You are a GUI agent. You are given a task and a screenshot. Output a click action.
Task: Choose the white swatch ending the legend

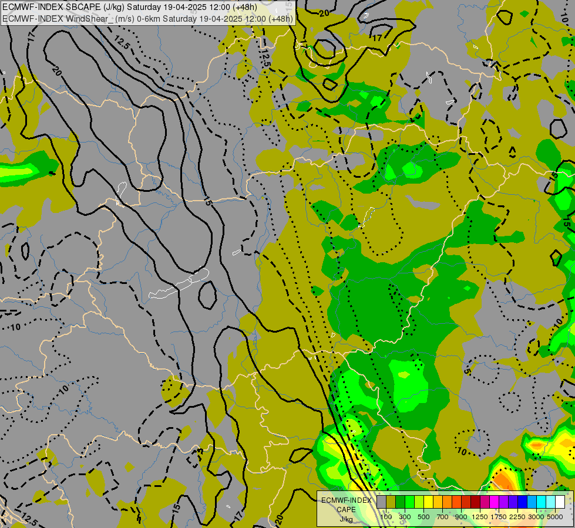[560, 502]
